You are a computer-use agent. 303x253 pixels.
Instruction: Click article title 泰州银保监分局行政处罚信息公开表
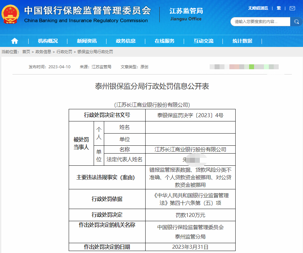[152, 86]
